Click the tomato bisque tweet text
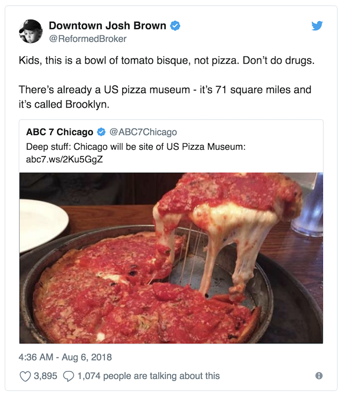The height and width of the screenshot is (399, 345). 167,61
